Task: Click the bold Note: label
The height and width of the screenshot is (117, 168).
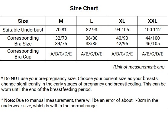Action: [10, 100]
